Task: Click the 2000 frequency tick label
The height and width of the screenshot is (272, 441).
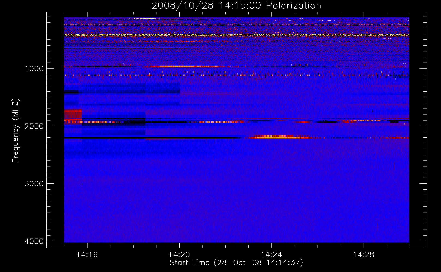Action: click(34, 126)
